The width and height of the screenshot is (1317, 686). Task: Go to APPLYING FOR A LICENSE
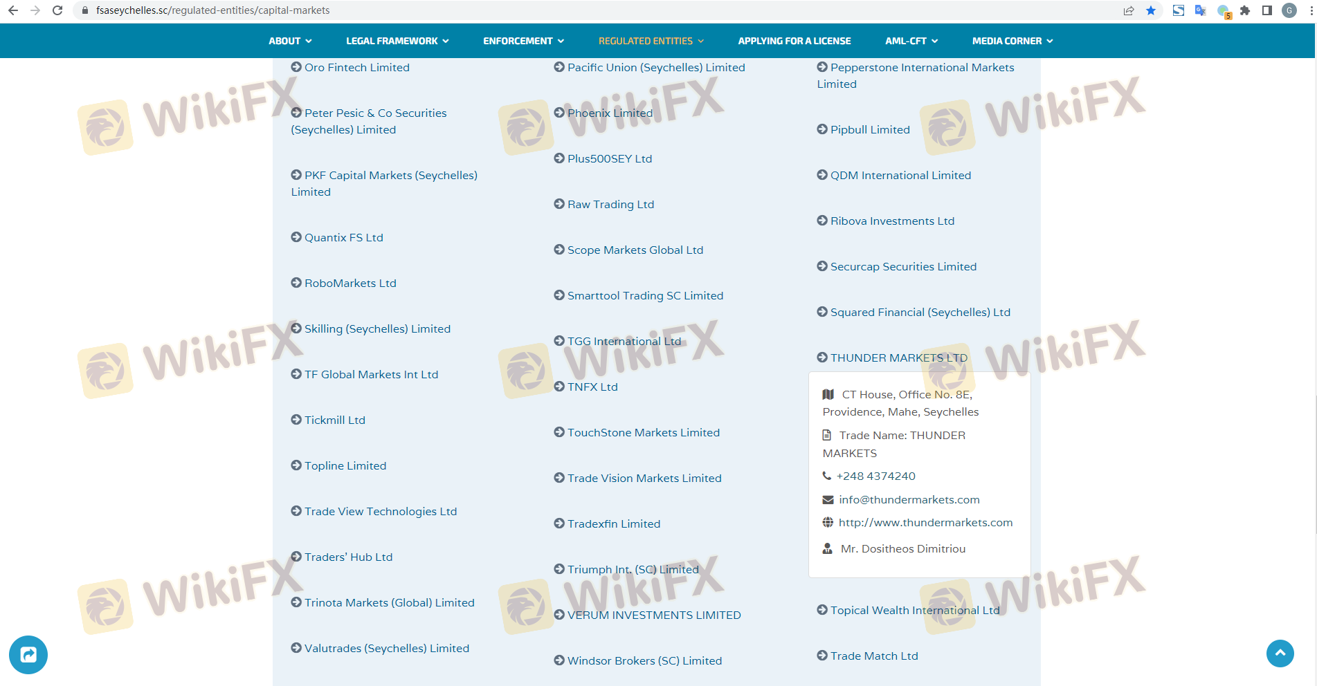tap(794, 41)
